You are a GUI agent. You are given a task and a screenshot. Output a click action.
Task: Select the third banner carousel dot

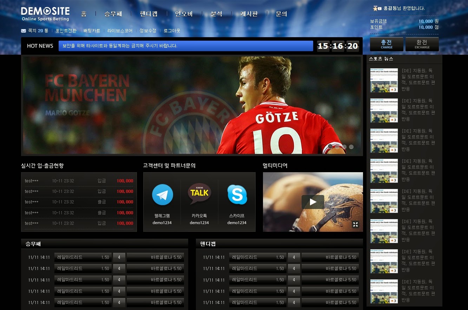pos(344,147)
